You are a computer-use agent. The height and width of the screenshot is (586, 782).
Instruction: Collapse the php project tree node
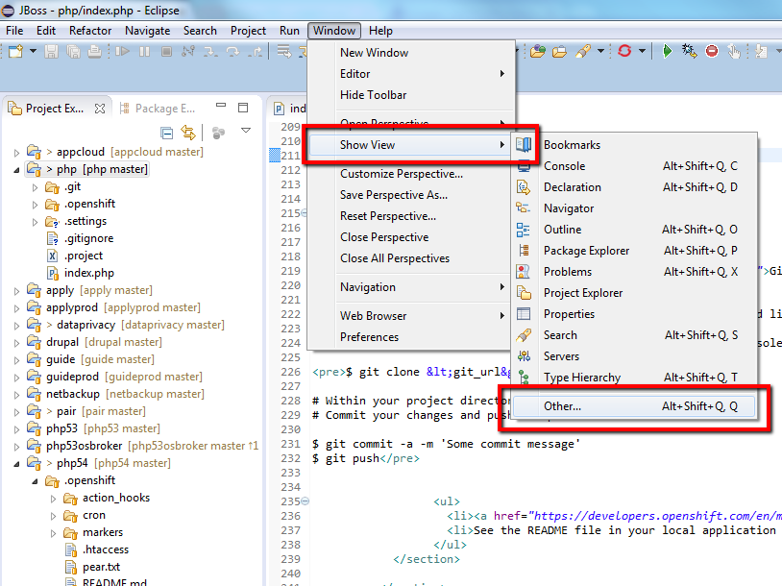pyautogui.click(x=16, y=169)
